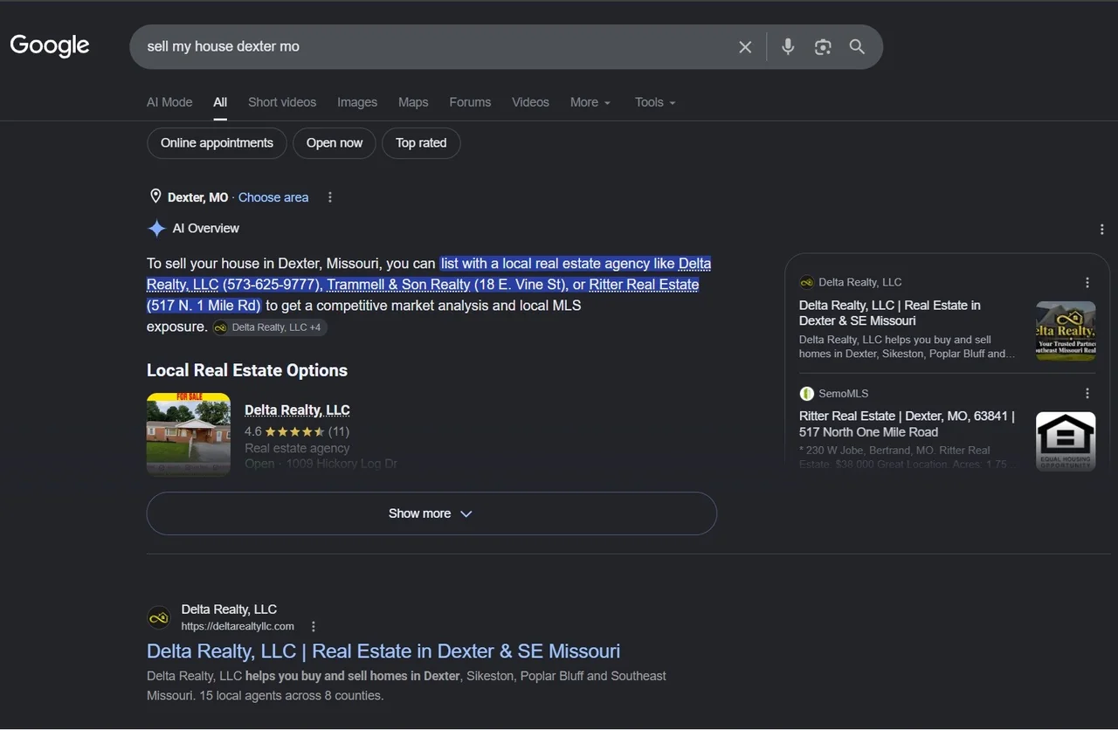Clear the search box with the X icon

coord(745,47)
